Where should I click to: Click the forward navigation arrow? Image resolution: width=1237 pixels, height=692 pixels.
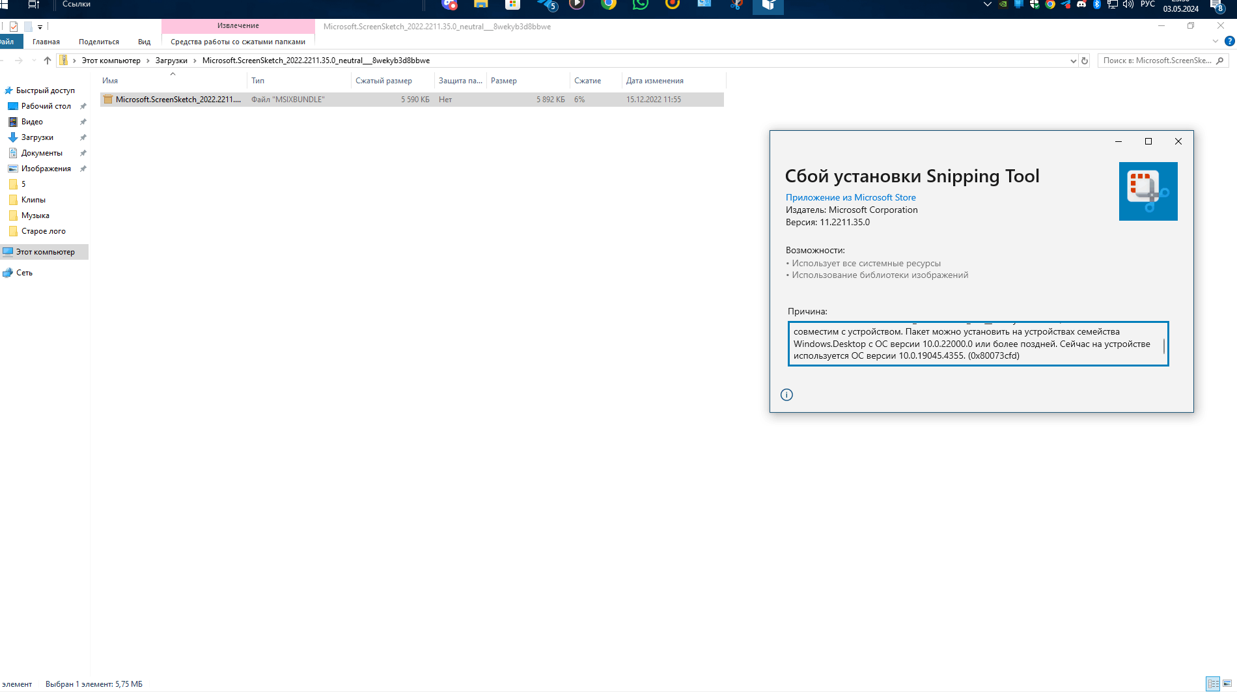pyautogui.click(x=19, y=61)
